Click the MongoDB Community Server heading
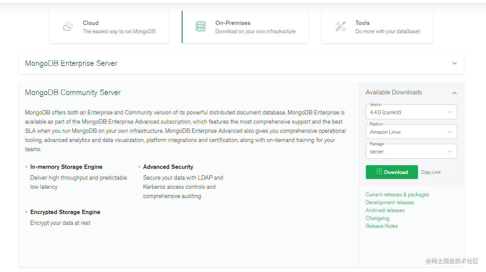Viewport: 486px width, 272px height. click(73, 93)
